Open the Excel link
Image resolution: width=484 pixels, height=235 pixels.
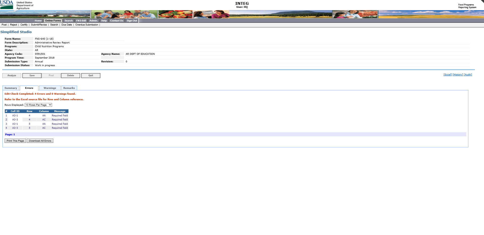(x=447, y=75)
